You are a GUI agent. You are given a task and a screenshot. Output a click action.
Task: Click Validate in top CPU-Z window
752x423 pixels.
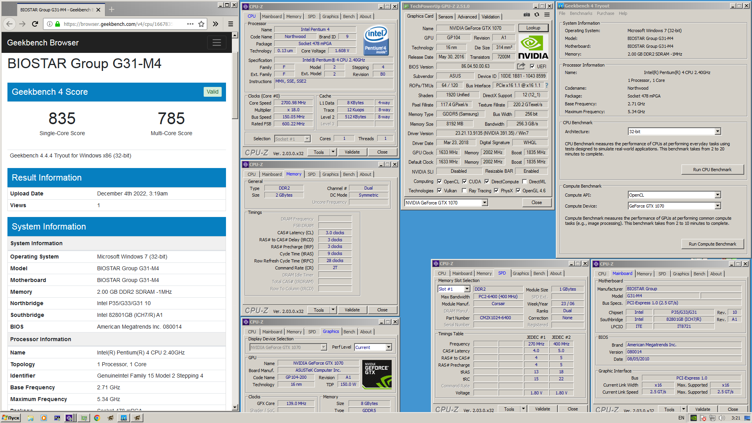point(352,152)
